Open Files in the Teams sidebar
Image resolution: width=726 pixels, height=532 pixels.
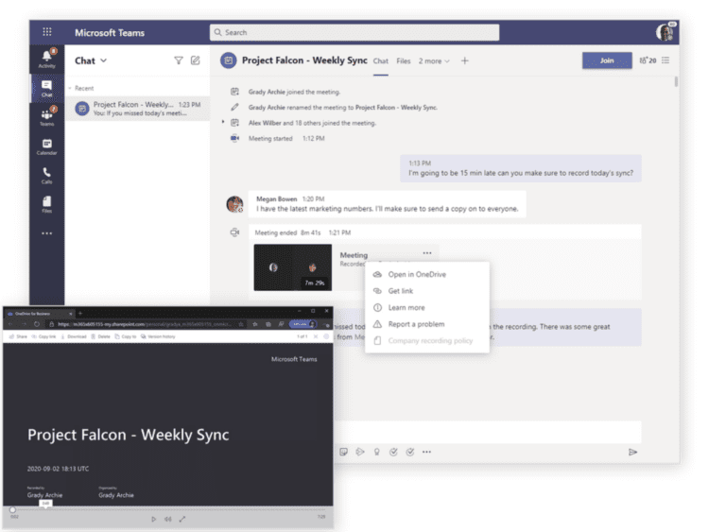tap(46, 204)
